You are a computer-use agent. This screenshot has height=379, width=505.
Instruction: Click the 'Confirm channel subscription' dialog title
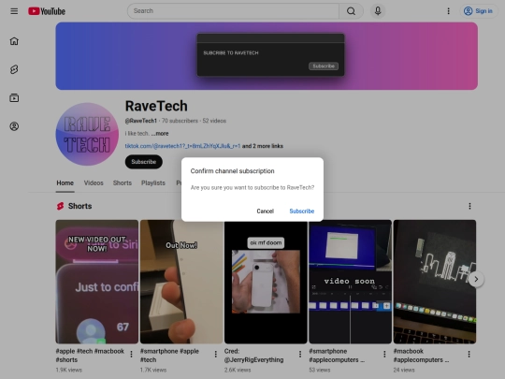tap(232, 171)
